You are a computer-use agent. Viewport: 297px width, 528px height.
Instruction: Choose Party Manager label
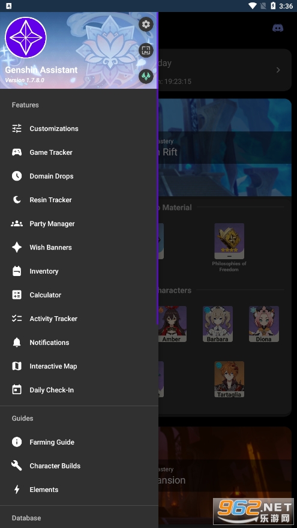[x=52, y=224]
